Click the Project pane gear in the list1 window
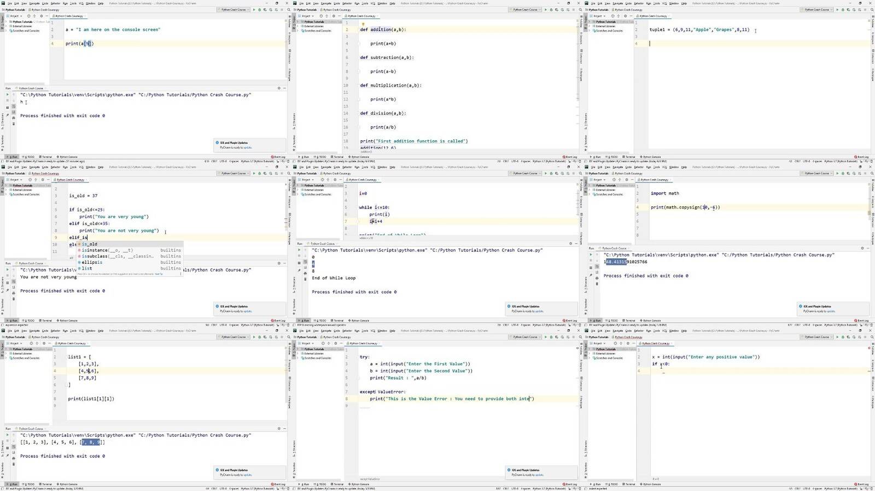The height and width of the screenshot is (491, 875). click(41, 344)
